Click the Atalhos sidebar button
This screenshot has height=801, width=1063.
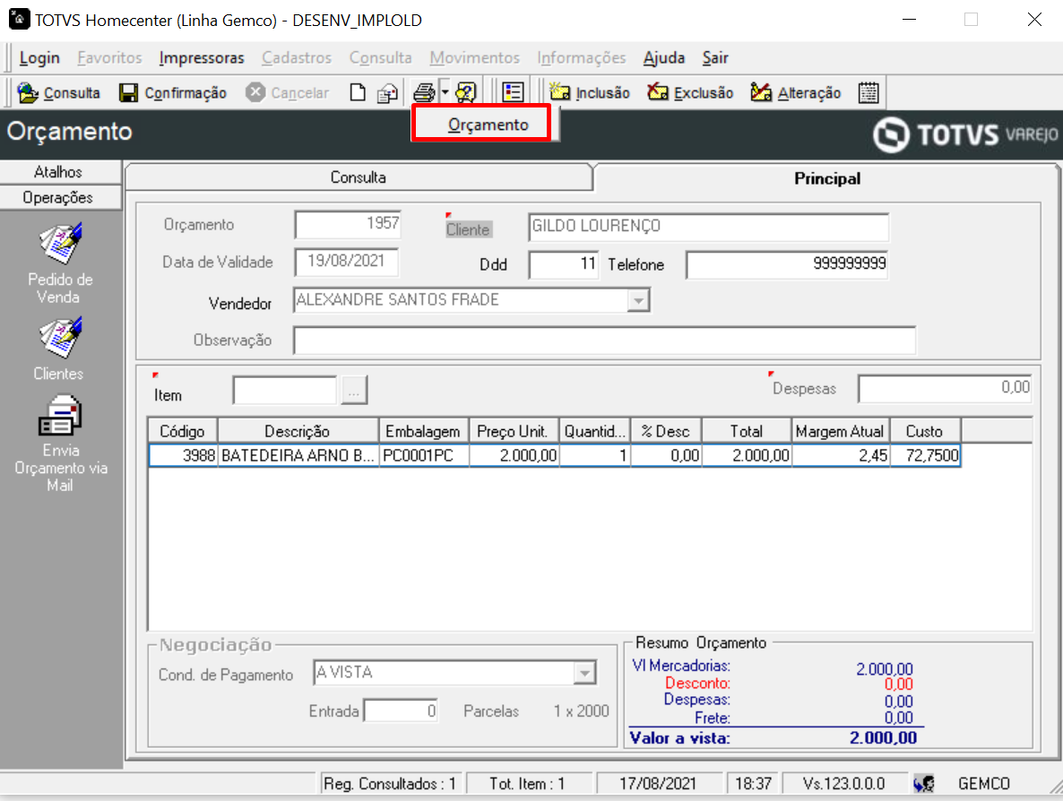(60, 172)
